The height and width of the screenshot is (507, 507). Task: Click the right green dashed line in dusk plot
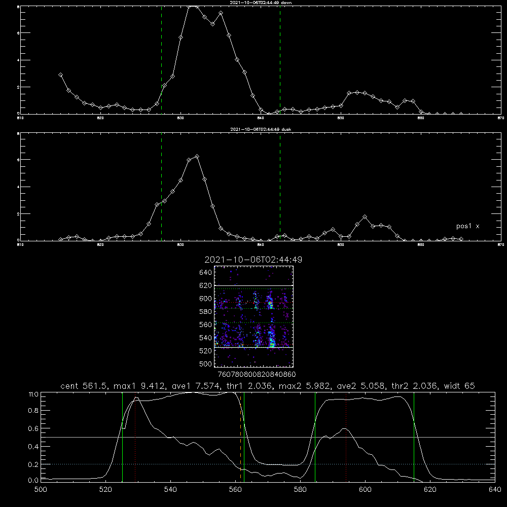(x=280, y=187)
